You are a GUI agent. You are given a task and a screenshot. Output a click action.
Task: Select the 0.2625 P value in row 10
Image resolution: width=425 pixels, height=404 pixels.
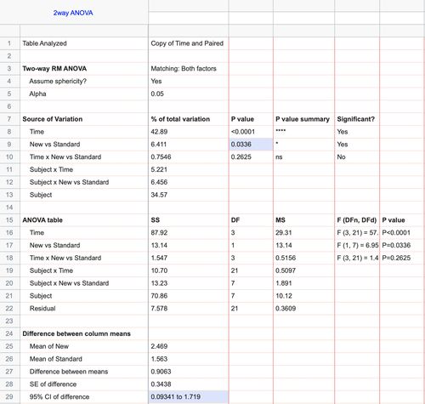tap(251, 156)
